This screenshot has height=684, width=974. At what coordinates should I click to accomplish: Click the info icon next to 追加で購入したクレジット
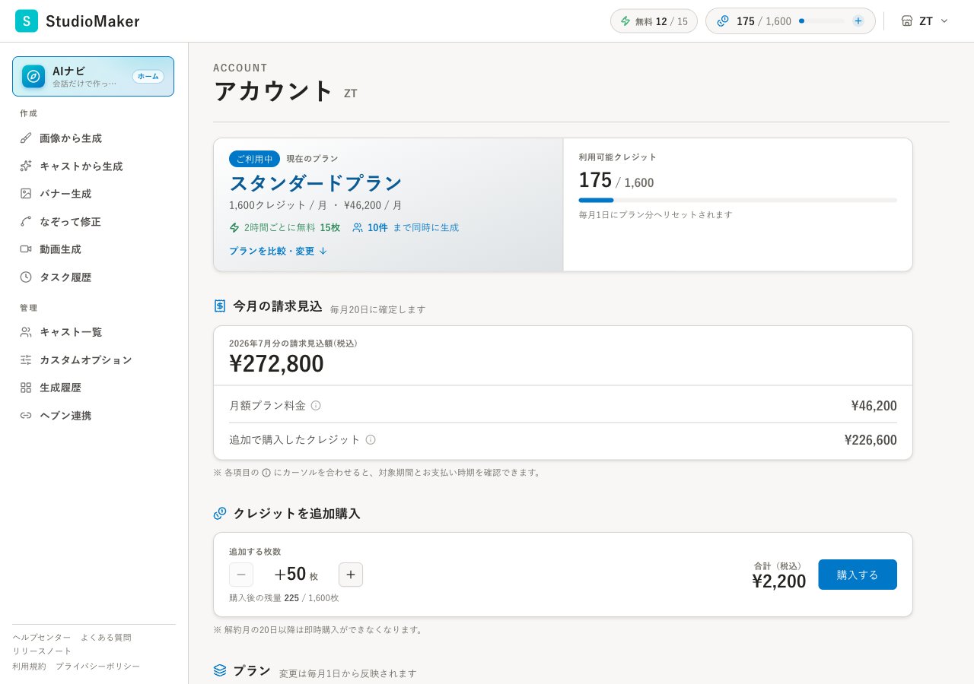pos(371,439)
